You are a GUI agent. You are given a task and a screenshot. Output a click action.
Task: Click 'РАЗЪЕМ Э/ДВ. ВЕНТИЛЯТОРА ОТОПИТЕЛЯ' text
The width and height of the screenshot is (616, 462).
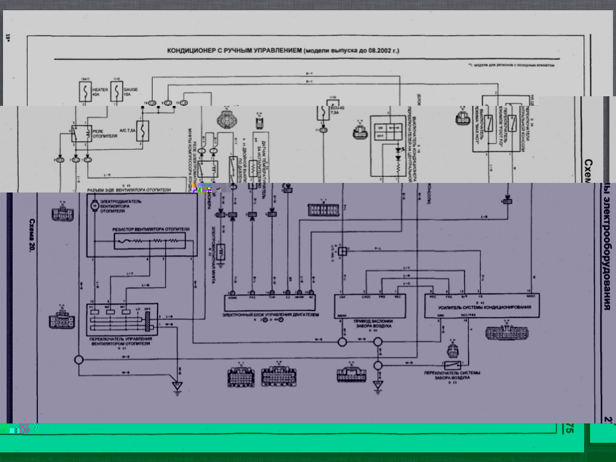[x=129, y=190]
